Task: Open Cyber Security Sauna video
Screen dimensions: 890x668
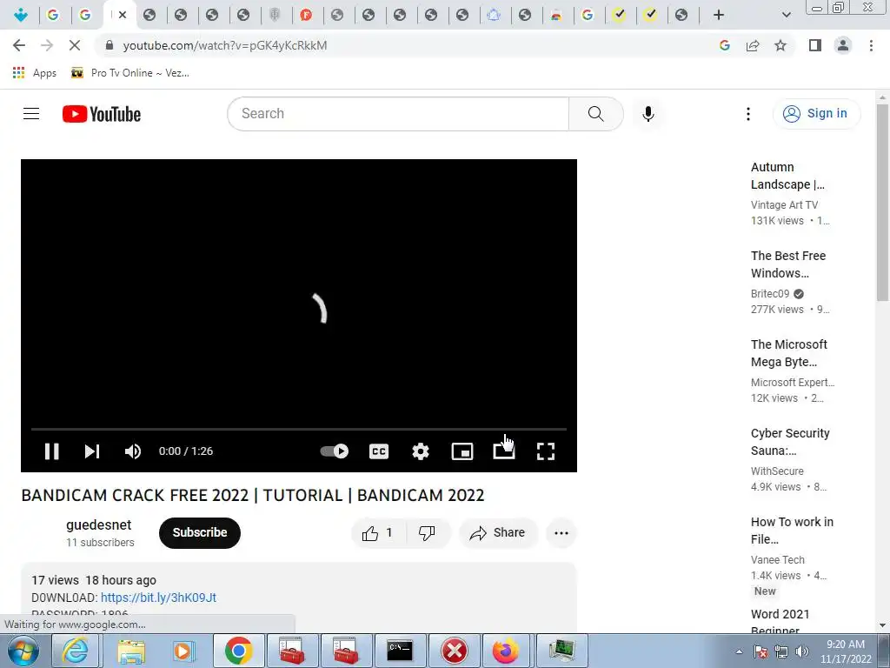Action: (790, 441)
